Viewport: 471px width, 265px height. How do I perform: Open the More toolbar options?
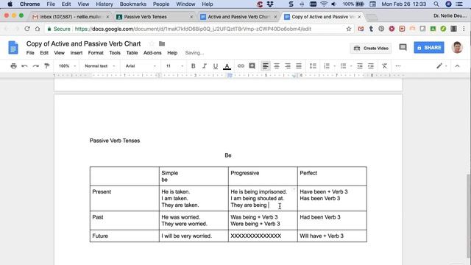point(398,66)
